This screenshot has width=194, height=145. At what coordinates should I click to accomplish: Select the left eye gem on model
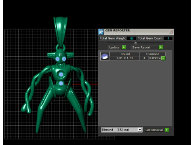(57, 59)
